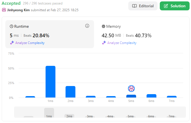Image resolution: width=191 pixels, height=123 pixels.
Task: Click sparkle icon beside Memory Analyze Complexity
Action: 104,43
